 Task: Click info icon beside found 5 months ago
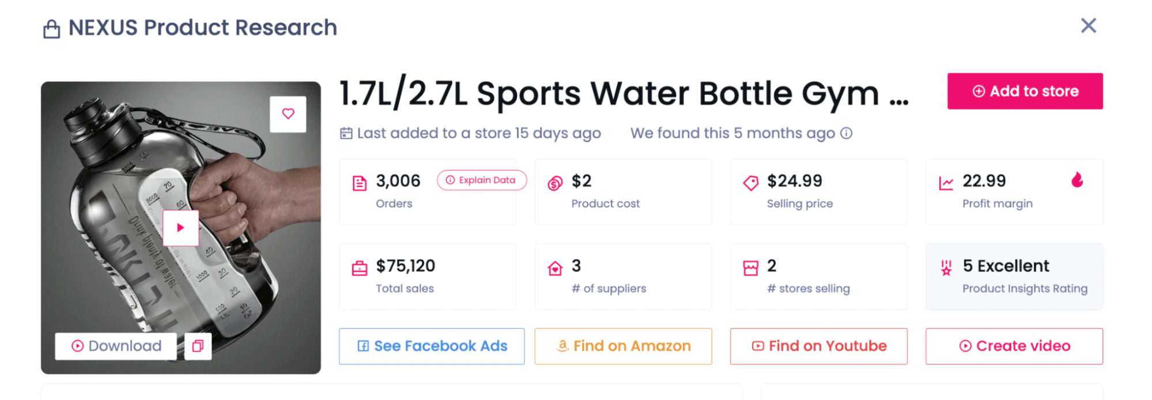click(846, 133)
